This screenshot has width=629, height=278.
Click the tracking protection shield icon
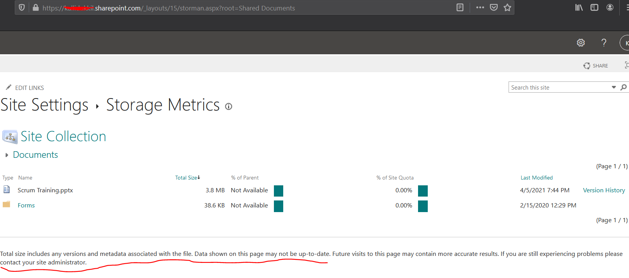click(x=22, y=8)
